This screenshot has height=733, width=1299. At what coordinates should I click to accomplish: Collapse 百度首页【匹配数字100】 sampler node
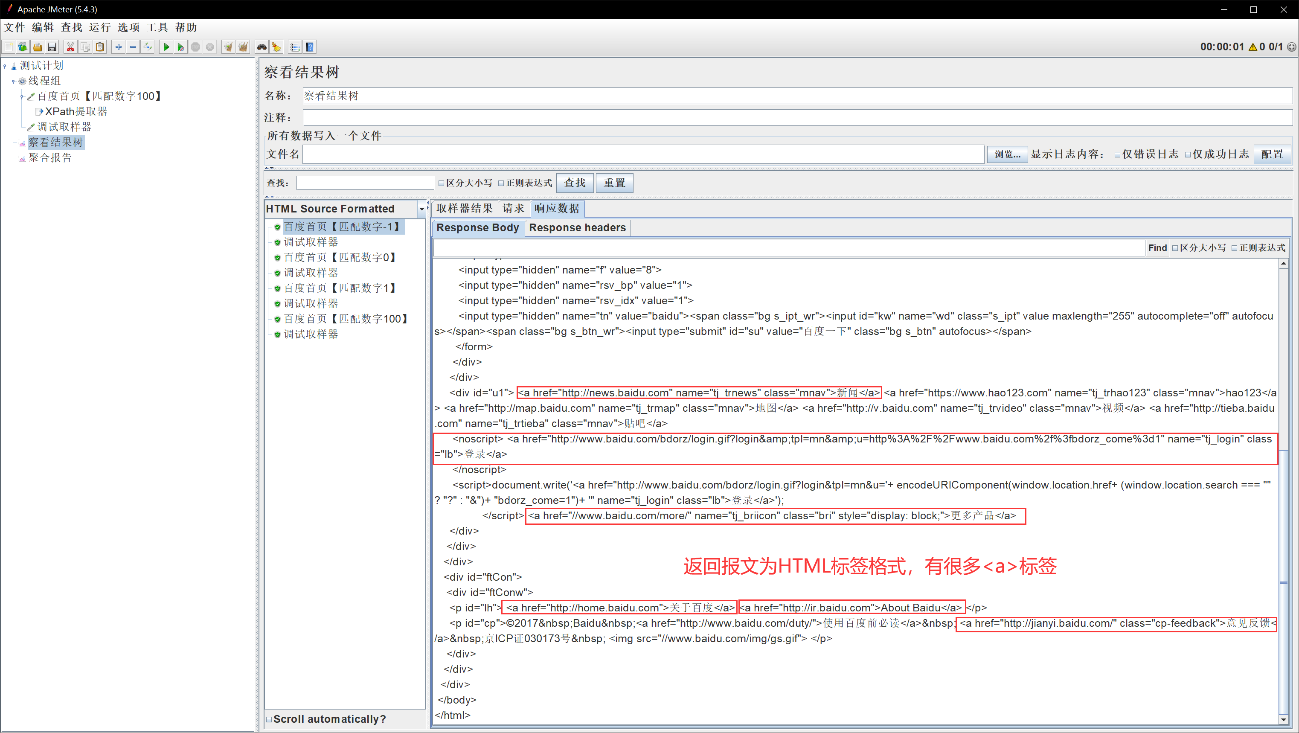pos(22,96)
